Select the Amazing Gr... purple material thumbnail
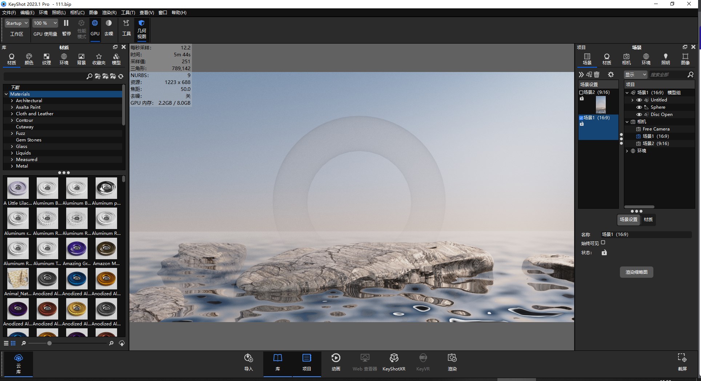This screenshot has height=381, width=701. point(77,249)
